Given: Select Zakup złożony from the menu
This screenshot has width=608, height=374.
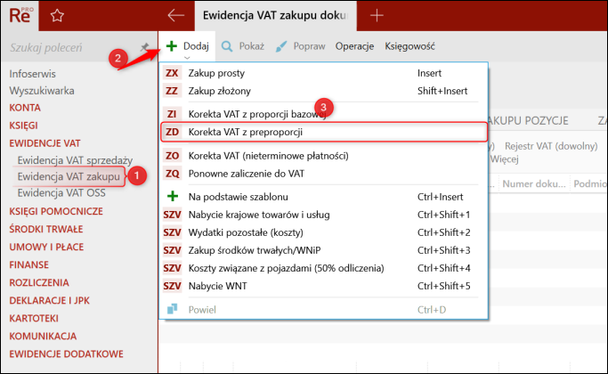Looking at the screenshot, I should [324, 91].
